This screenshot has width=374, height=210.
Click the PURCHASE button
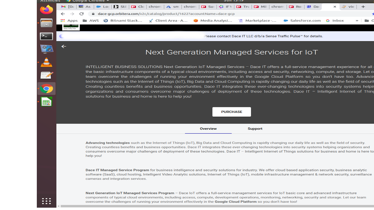click(232, 112)
